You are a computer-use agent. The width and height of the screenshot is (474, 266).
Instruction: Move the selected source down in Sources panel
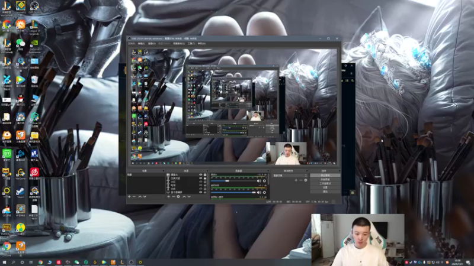pyautogui.click(x=189, y=197)
